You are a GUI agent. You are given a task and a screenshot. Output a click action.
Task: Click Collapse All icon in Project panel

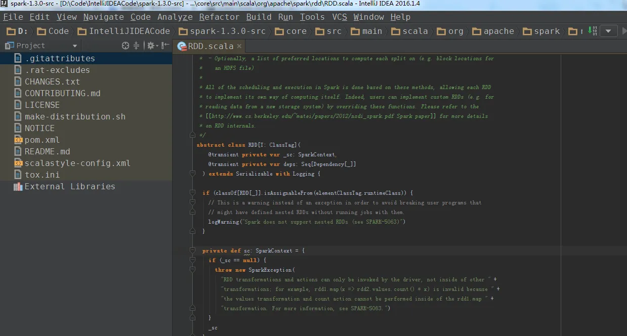pos(136,46)
